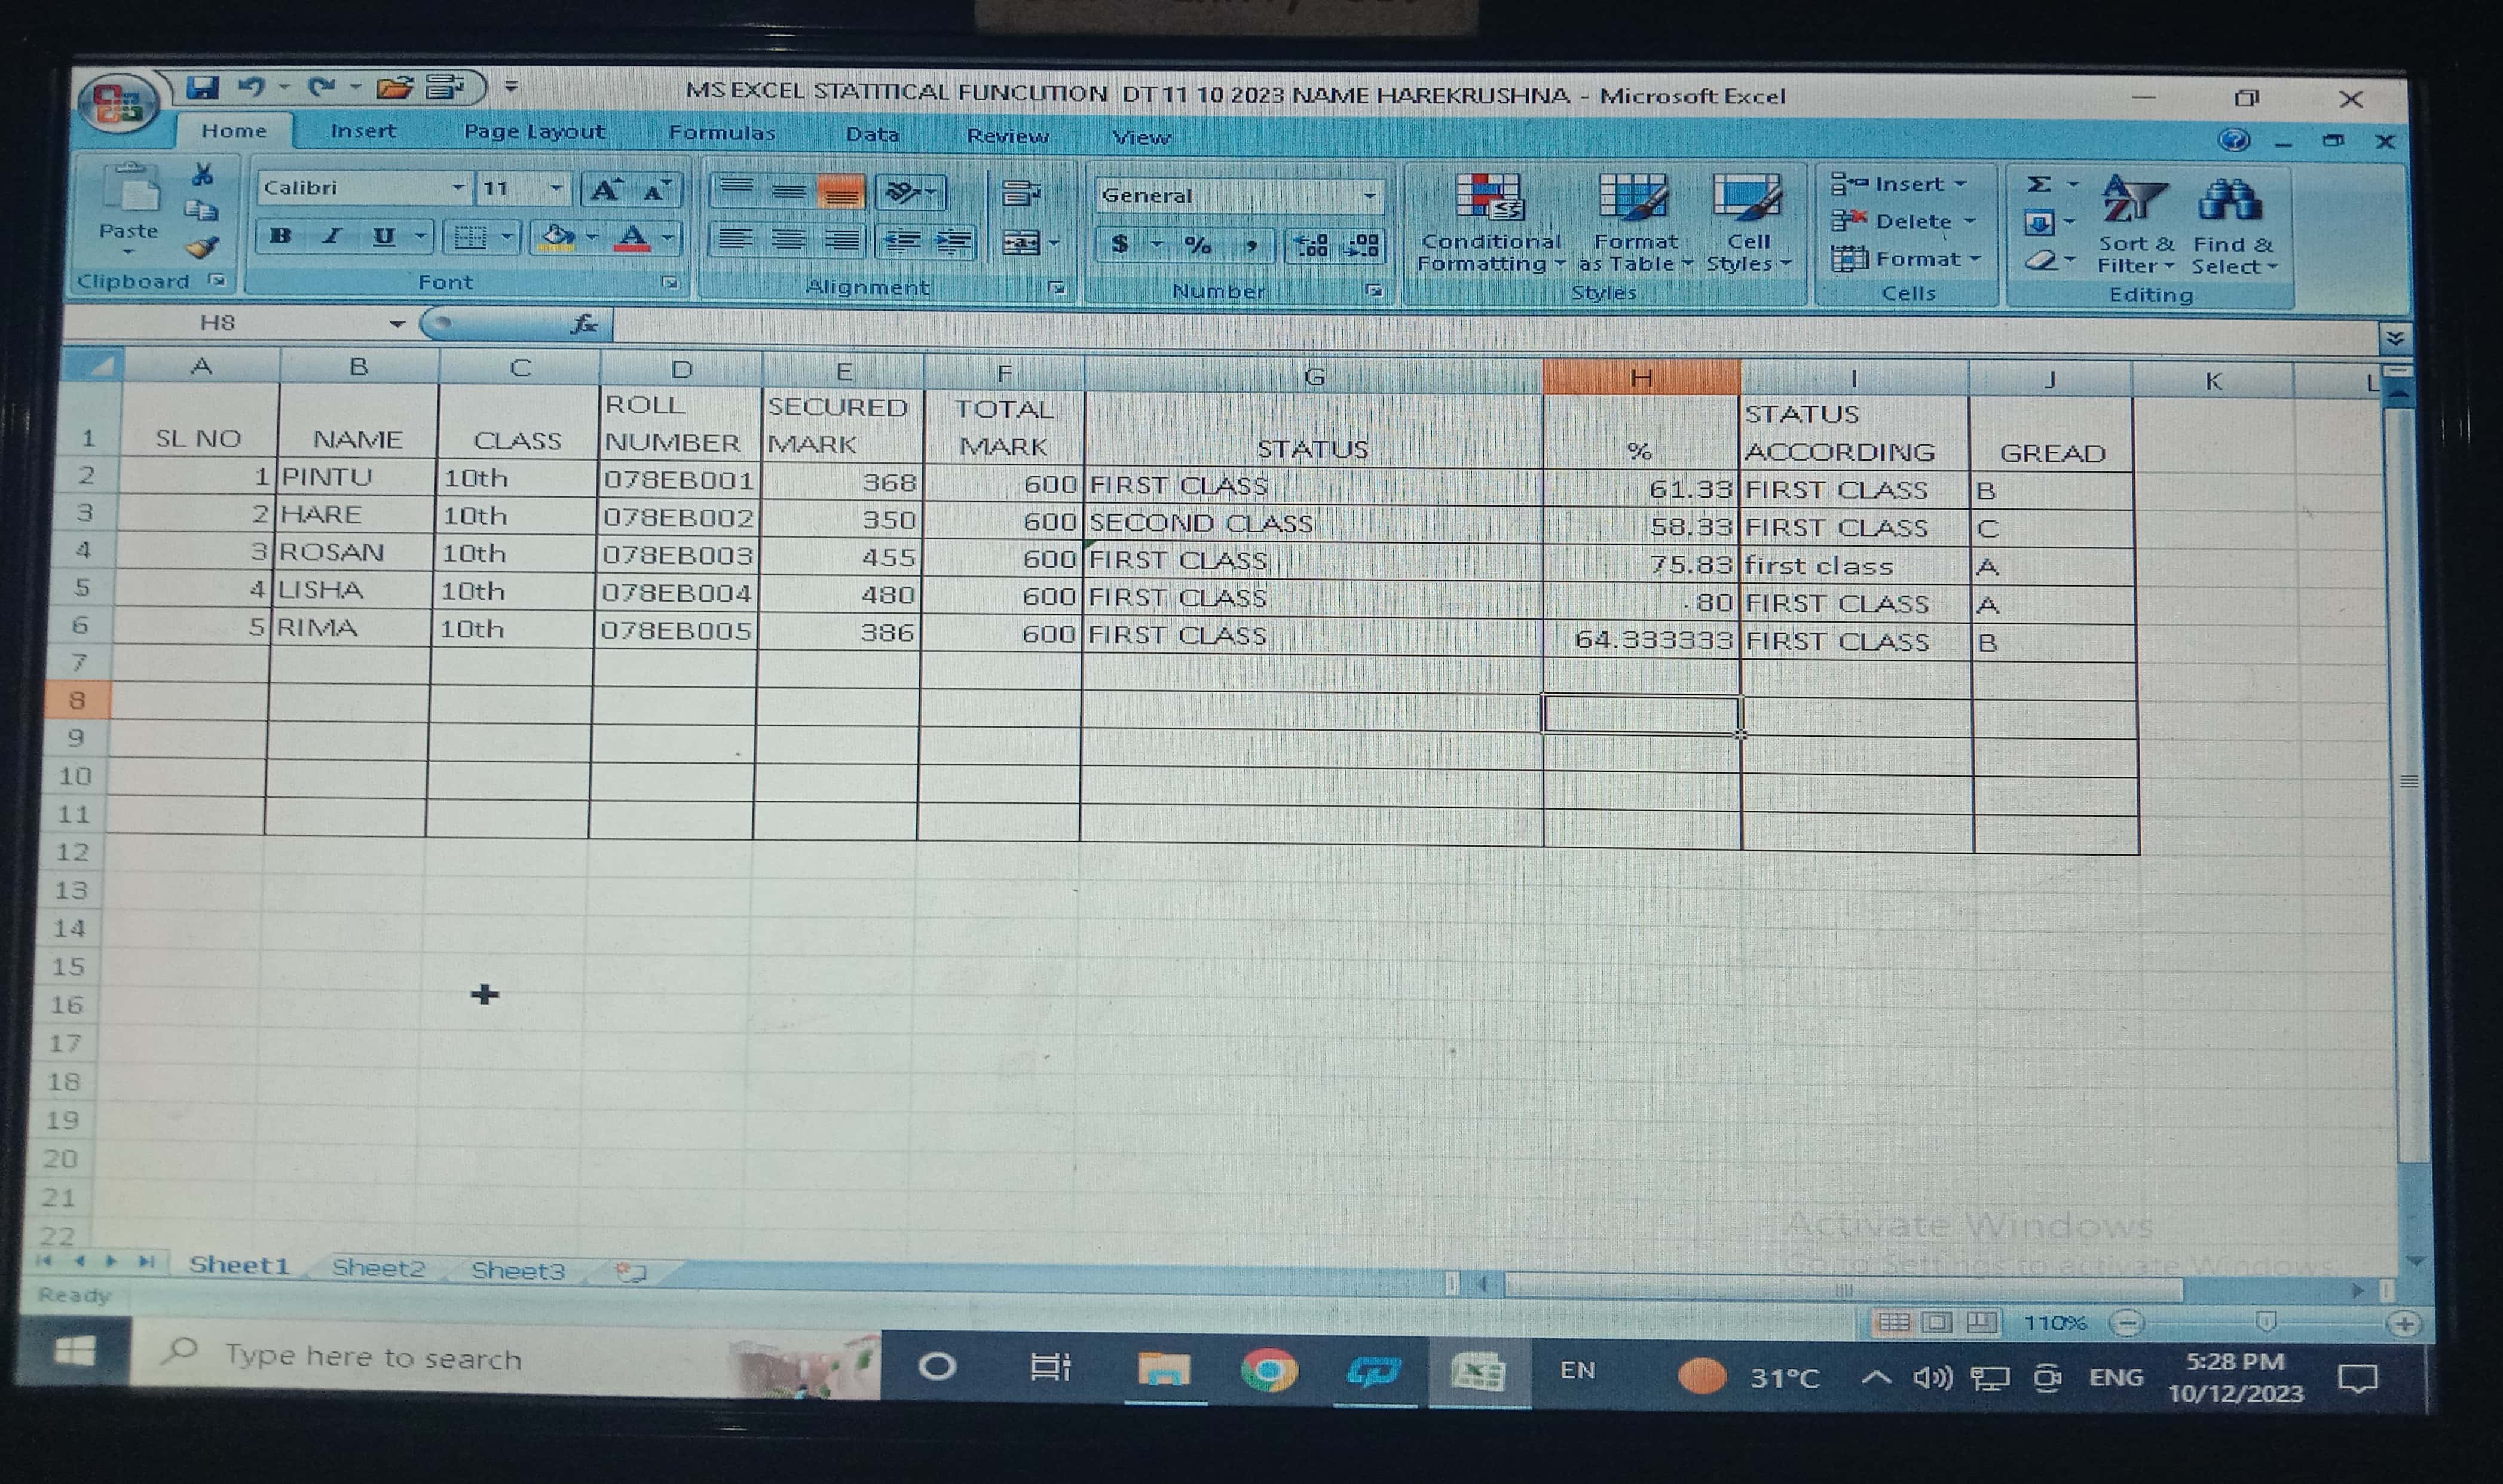The width and height of the screenshot is (2503, 1484).
Task: Click the Increase Decimal icon
Action: pos(1311,245)
